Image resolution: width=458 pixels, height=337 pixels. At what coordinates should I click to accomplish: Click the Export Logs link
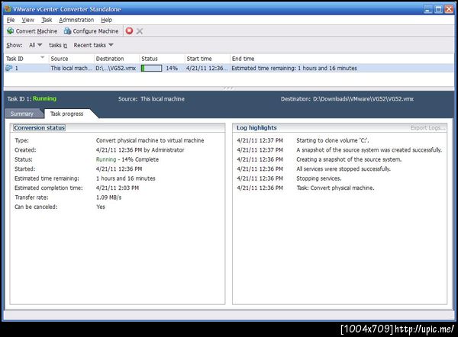point(427,128)
